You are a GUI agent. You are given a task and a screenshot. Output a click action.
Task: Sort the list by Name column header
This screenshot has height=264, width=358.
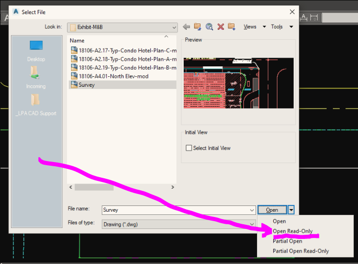click(77, 41)
